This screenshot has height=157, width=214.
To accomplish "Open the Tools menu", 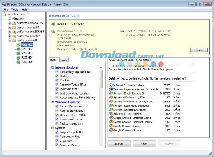I will [15, 10].
